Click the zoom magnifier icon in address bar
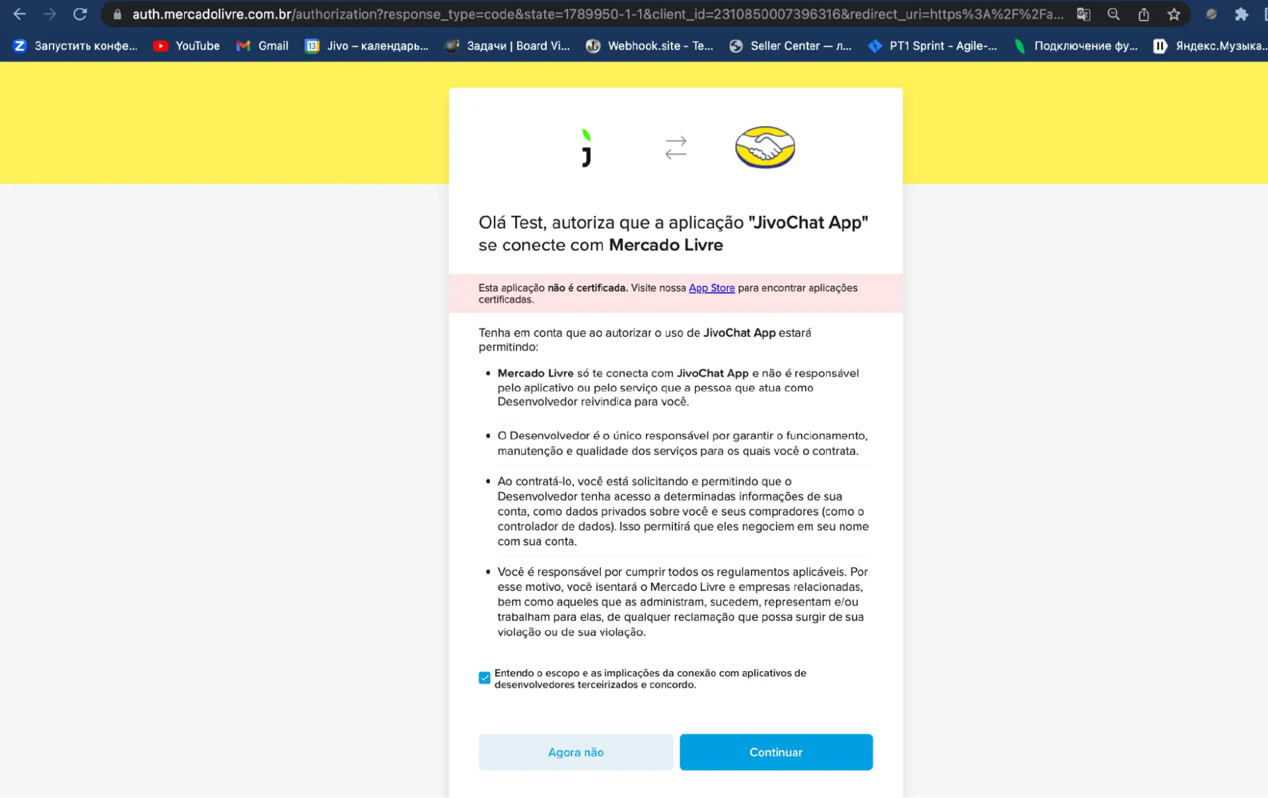Viewport: 1268px width, 798px height. tap(1113, 14)
